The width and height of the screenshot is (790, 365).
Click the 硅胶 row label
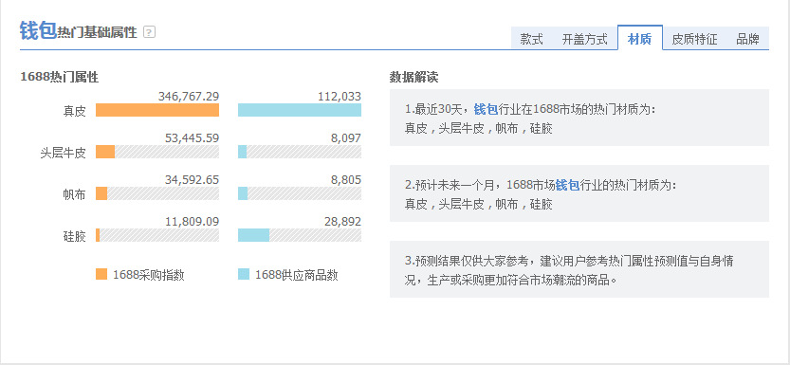(75, 237)
